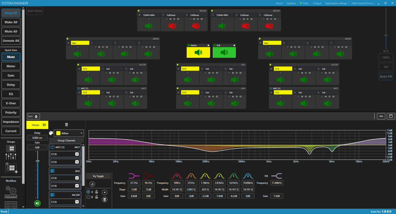Select the fader groups icon under Groups
396x214 pixels.
pyautogui.click(x=11, y=156)
